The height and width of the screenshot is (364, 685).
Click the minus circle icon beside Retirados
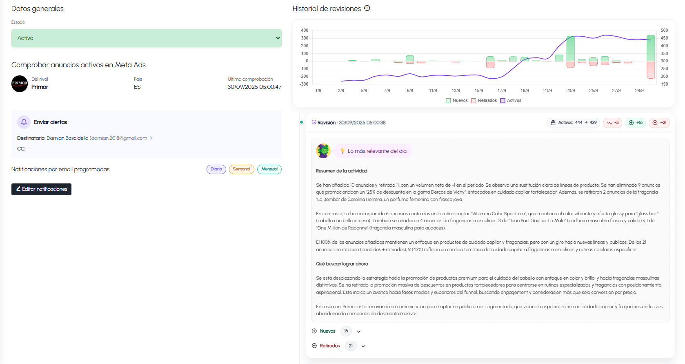coord(314,346)
